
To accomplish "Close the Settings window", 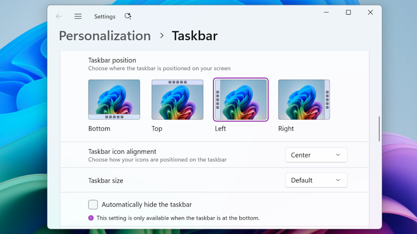I will pos(370,12).
